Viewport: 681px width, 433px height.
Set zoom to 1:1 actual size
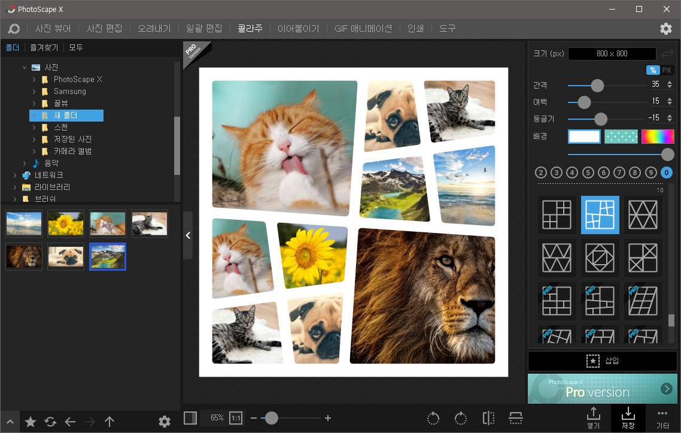tap(235, 418)
